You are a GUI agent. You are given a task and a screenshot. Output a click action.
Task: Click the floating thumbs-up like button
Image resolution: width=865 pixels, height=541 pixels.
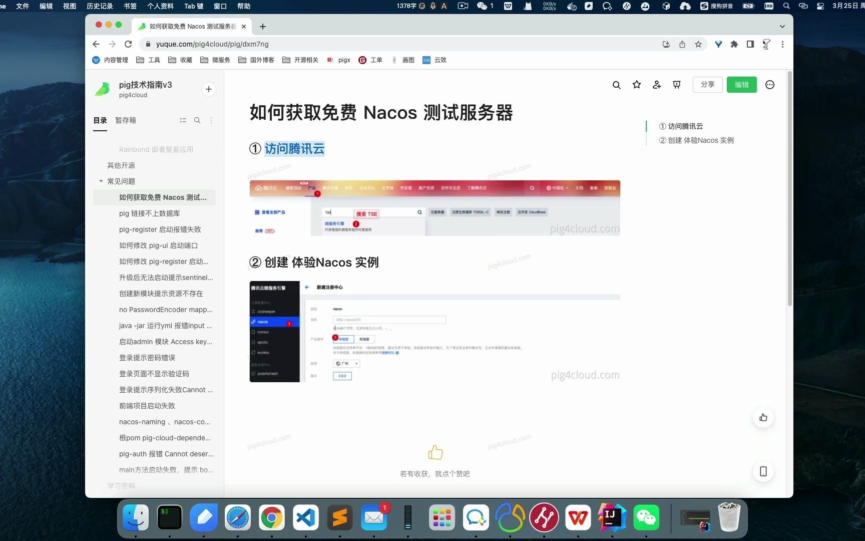[763, 417]
